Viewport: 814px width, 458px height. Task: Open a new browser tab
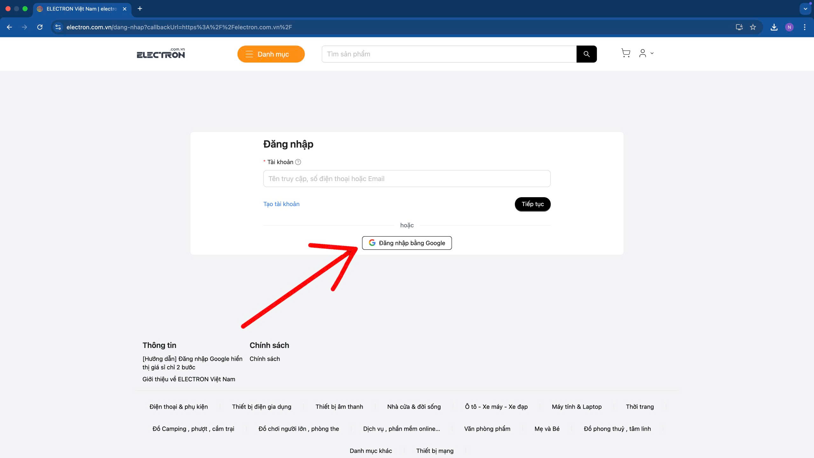pyautogui.click(x=140, y=9)
